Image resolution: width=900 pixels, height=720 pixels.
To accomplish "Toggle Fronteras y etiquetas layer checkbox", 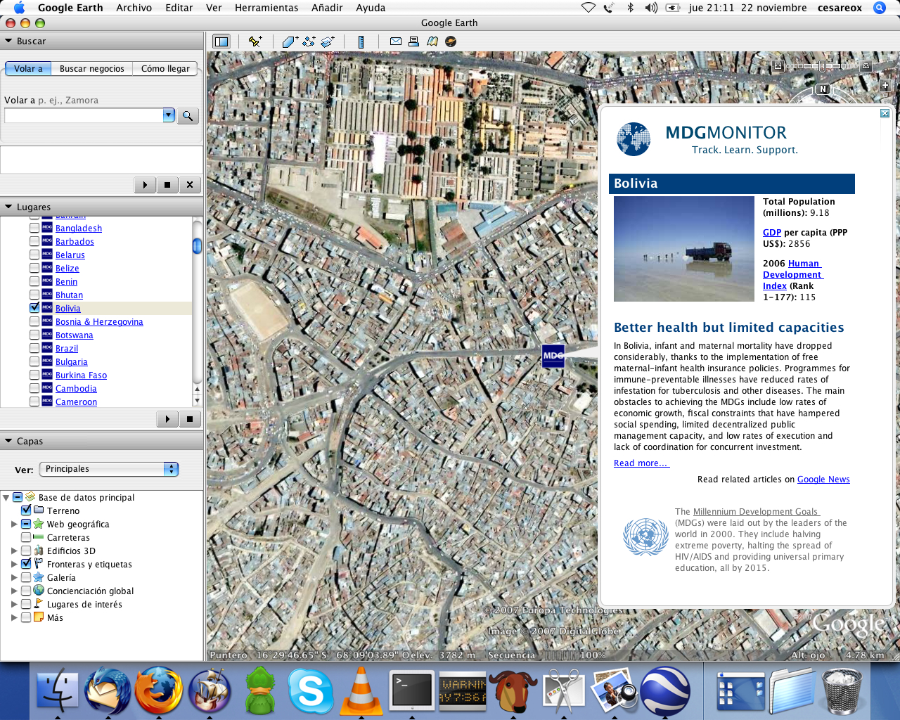I will (x=26, y=564).
